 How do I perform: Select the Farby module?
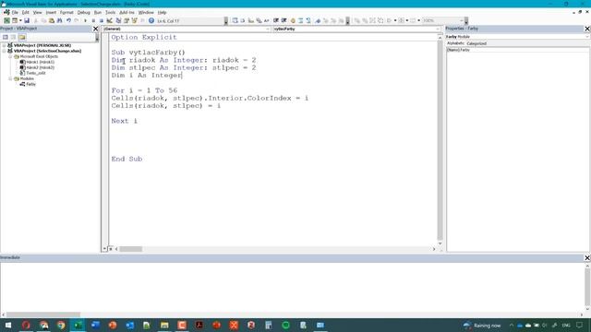pos(28,84)
